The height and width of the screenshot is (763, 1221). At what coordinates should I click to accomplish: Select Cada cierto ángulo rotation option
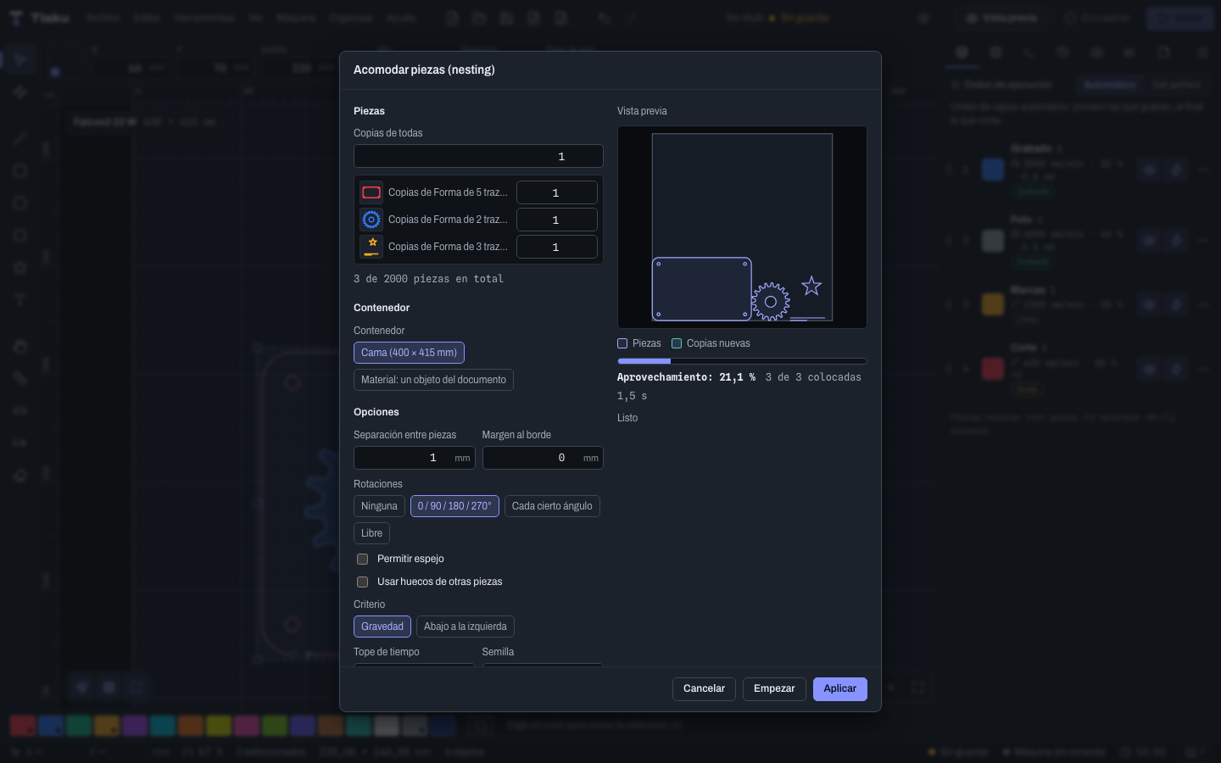tap(552, 506)
